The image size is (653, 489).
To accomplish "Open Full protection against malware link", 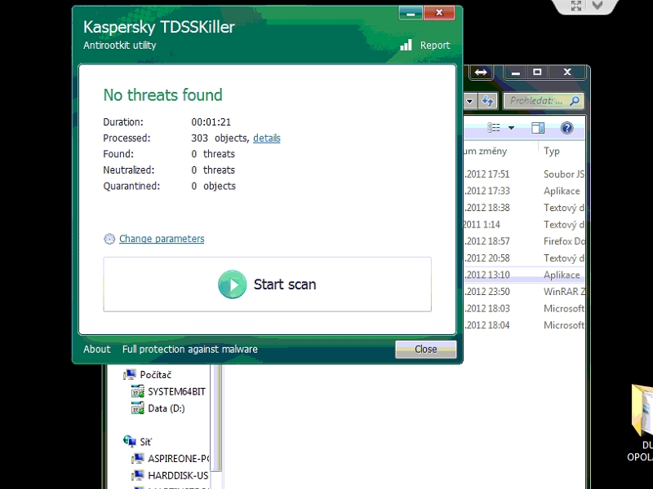I will coord(190,350).
